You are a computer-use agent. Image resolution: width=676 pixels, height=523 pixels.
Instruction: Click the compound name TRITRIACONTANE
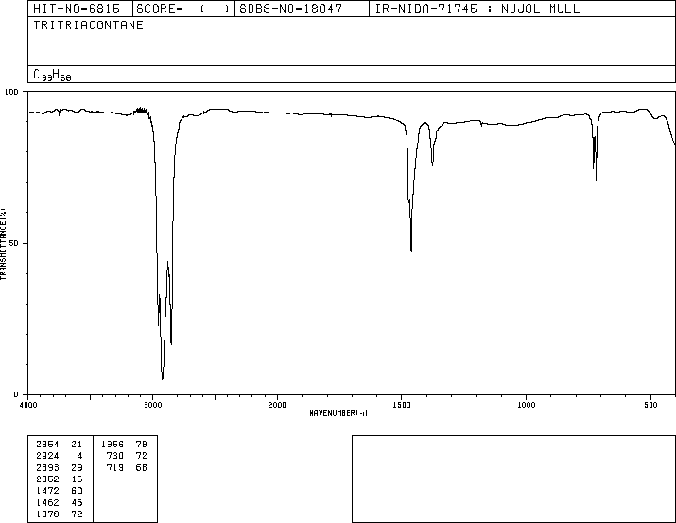click(88, 25)
